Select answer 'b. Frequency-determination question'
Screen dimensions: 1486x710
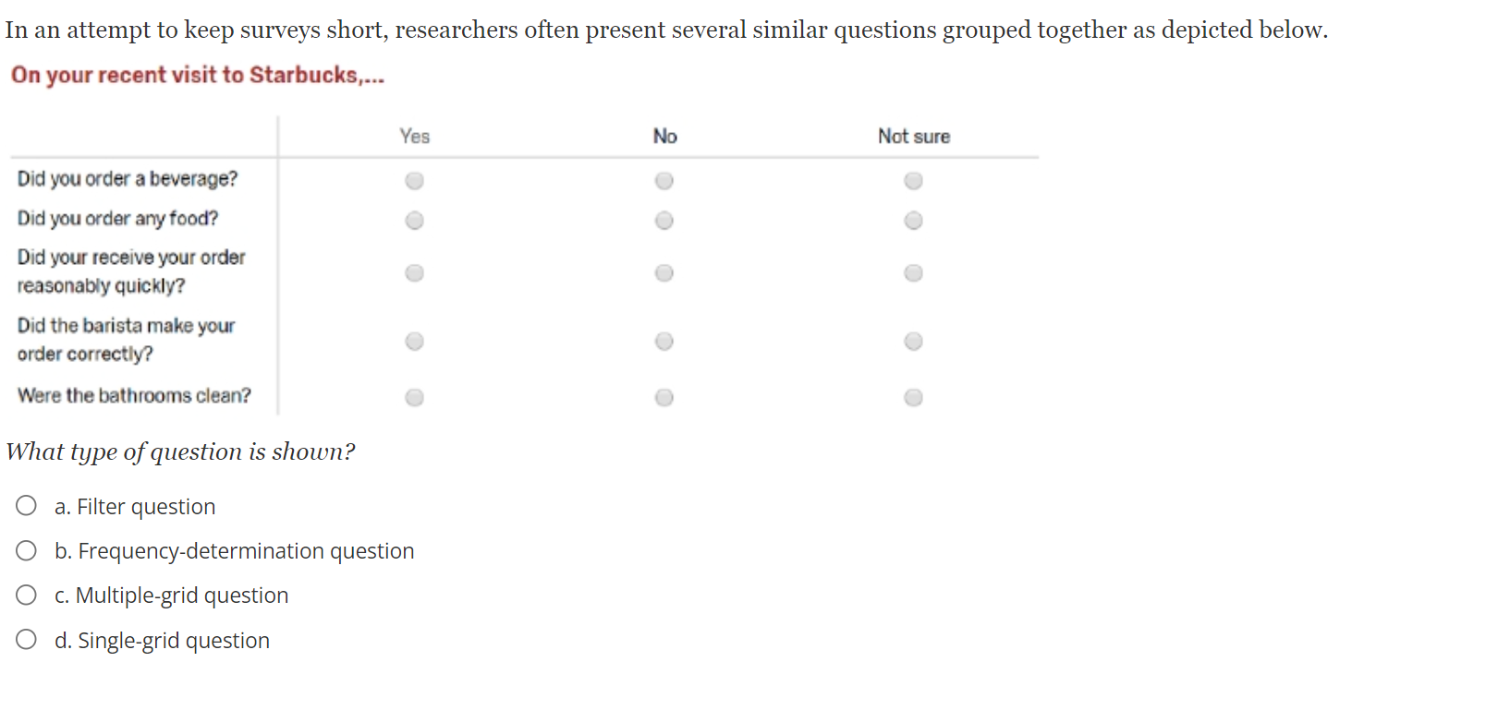[x=26, y=550]
